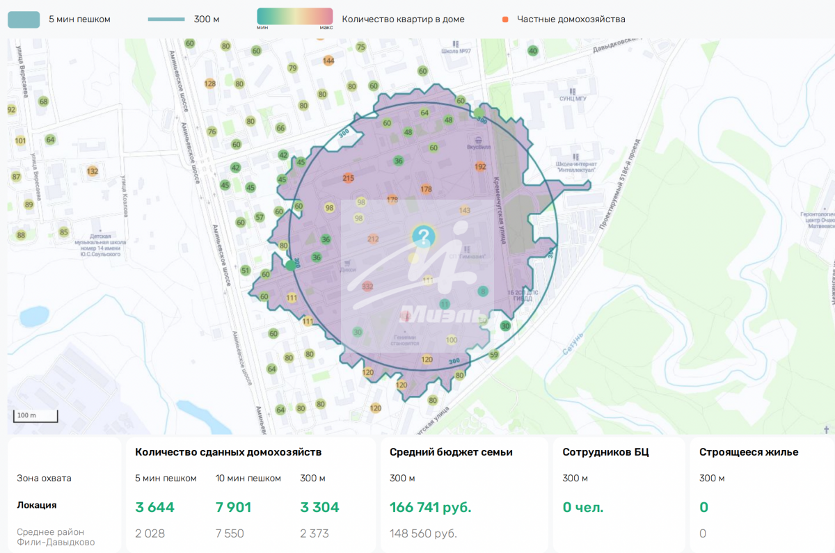Click the orange Частные домохозяйства legend square
Image resolution: width=835 pixels, height=553 pixels.
click(505, 19)
